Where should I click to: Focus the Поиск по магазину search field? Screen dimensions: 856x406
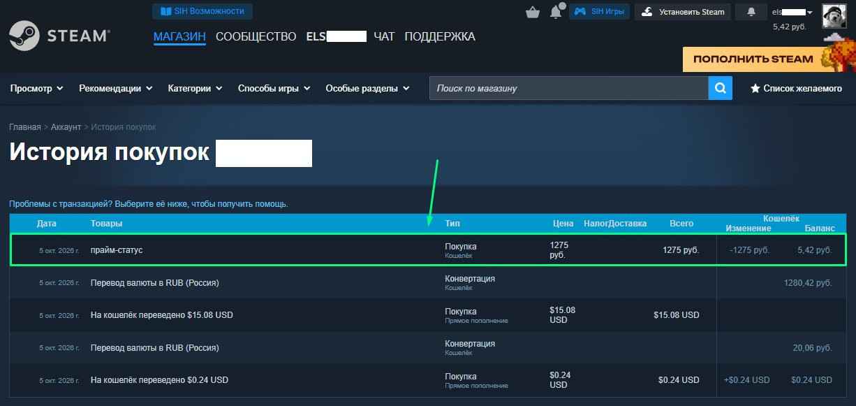click(569, 88)
